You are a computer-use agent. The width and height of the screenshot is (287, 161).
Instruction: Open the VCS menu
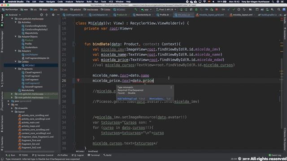point(111,2)
